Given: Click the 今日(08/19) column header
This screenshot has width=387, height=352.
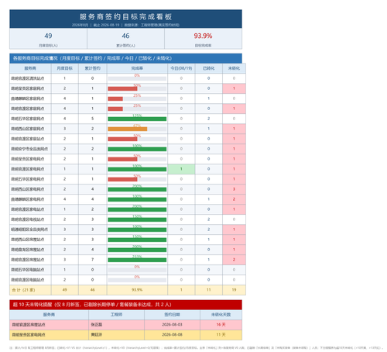Looking at the screenshot, I should [x=181, y=68].
